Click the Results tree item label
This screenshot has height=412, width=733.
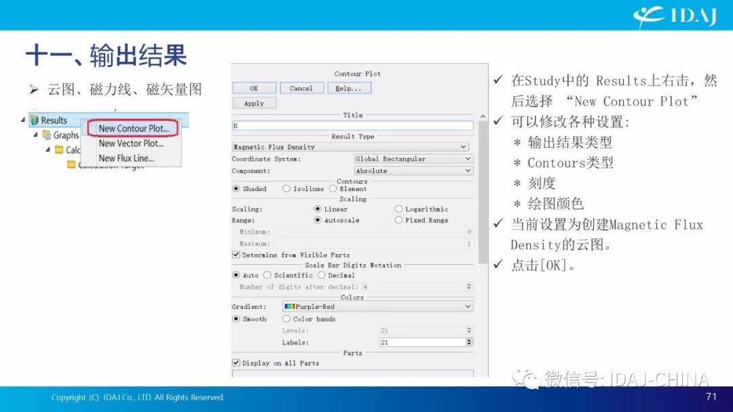point(54,121)
